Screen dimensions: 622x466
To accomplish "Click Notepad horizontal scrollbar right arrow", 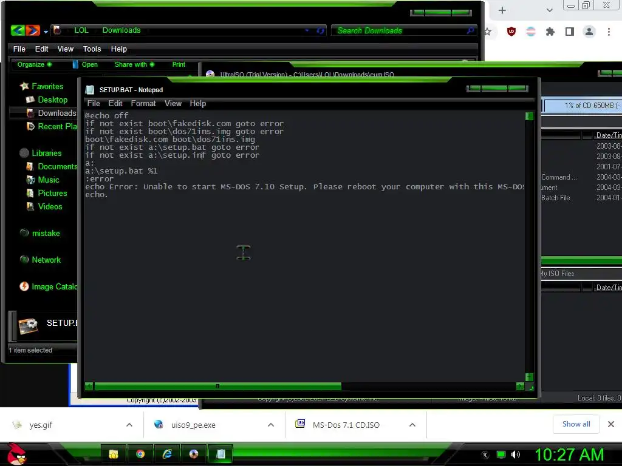I will pyautogui.click(x=520, y=387).
